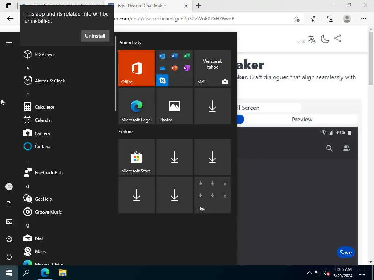Jump to letter M section header

point(28,226)
